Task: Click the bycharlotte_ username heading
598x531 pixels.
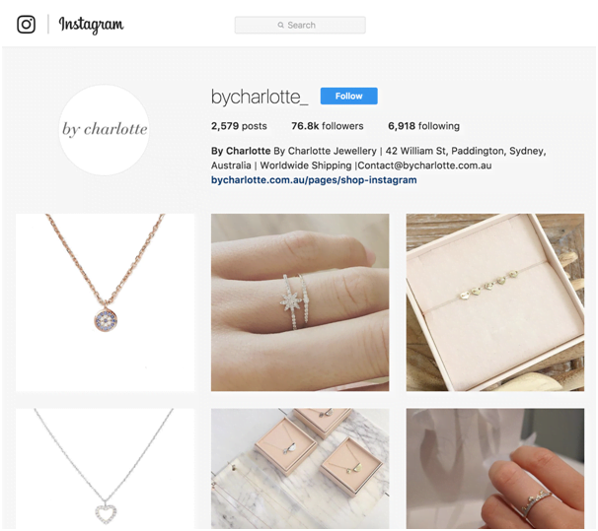Action: coord(260,97)
